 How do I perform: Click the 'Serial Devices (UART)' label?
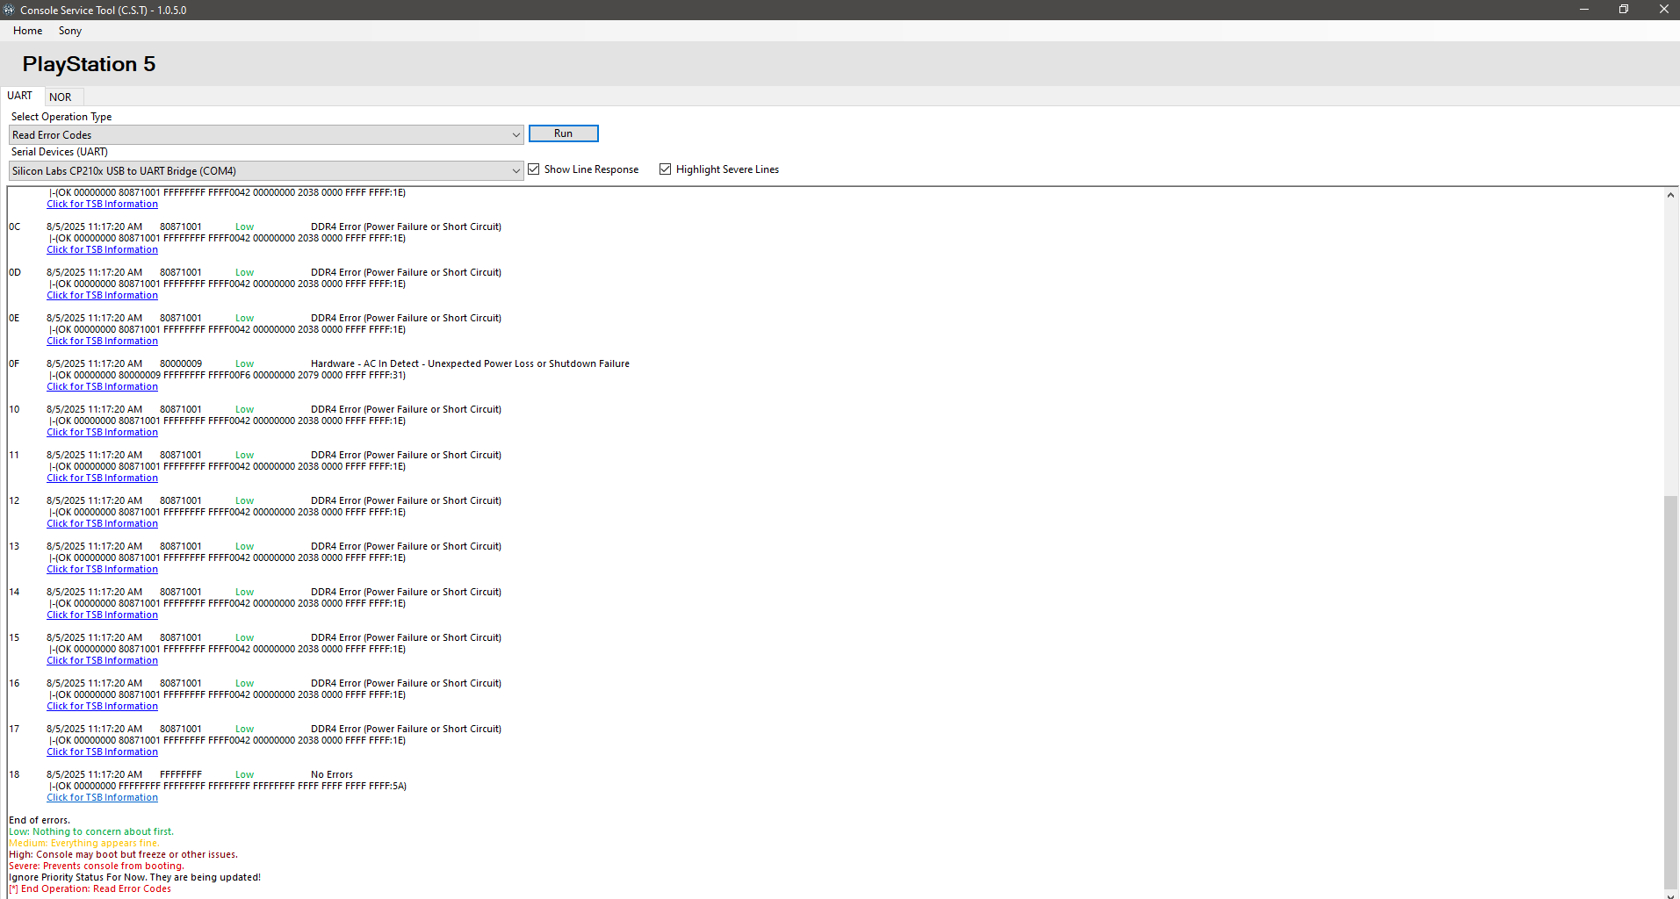pyautogui.click(x=60, y=152)
